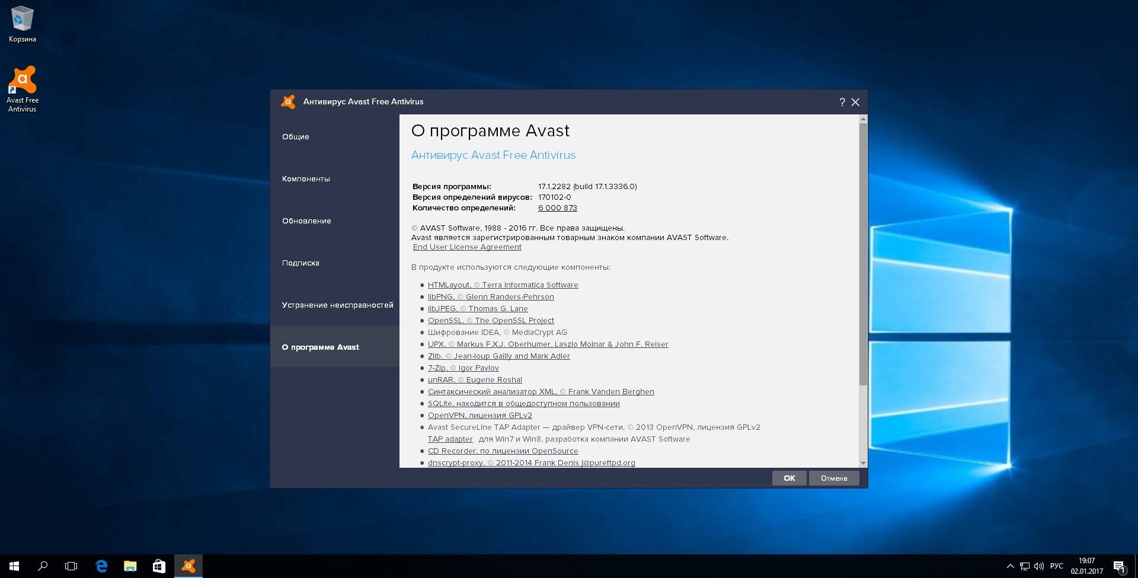Viewport: 1138px width, 578px height.
Task: Open File Explorer from taskbar
Action: pos(130,566)
